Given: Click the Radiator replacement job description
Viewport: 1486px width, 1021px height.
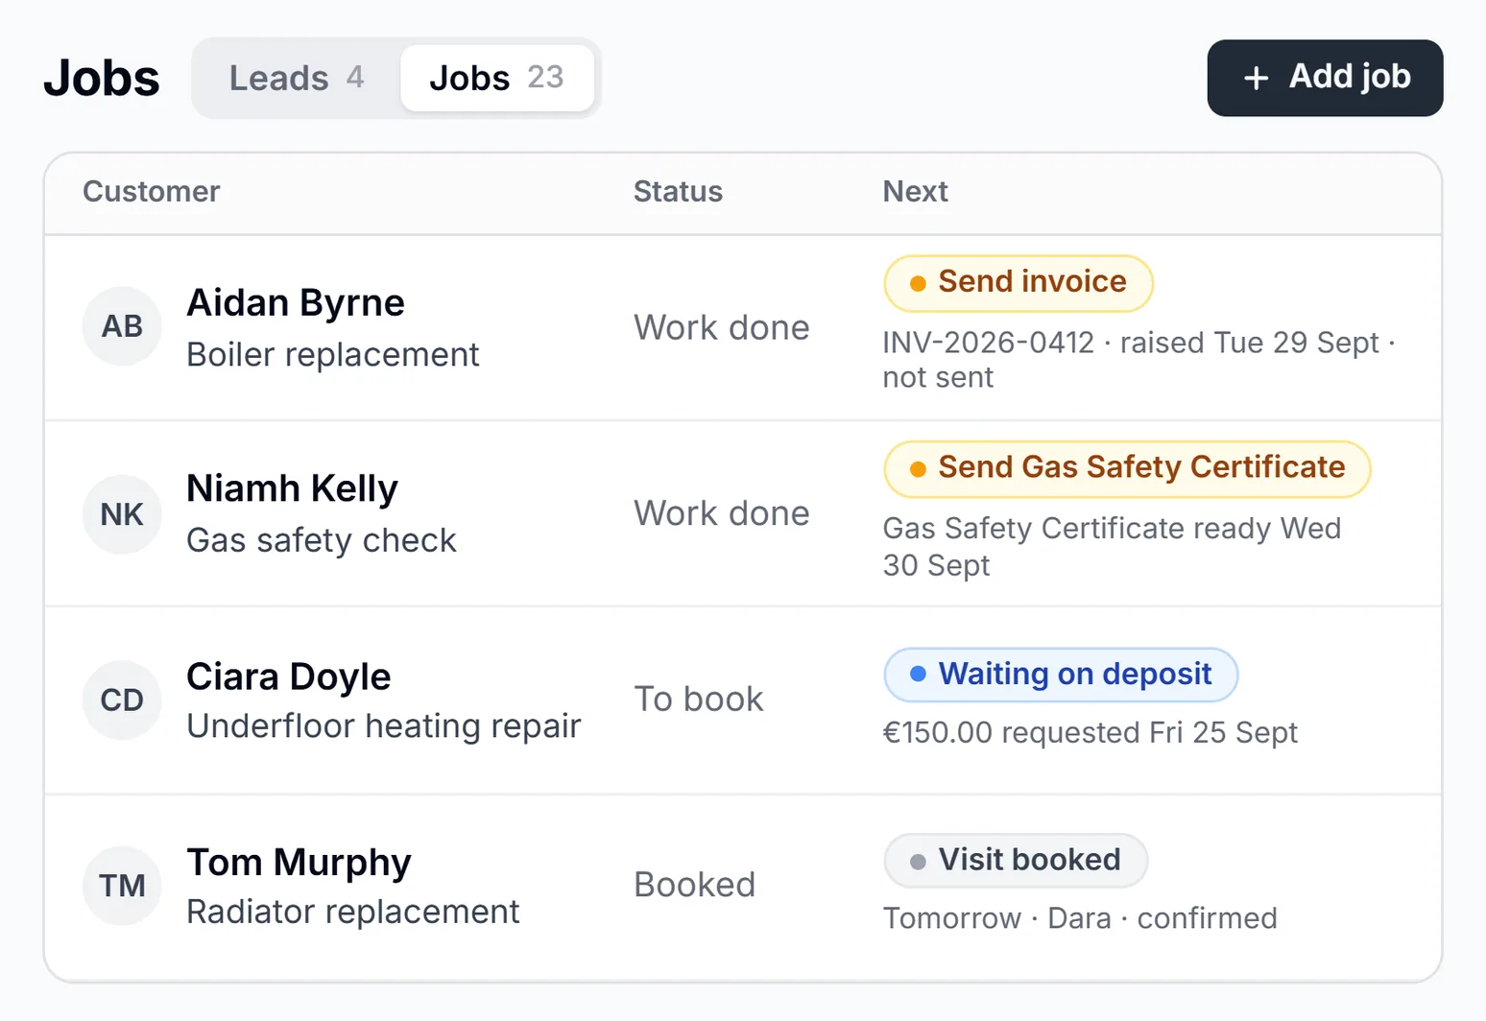Looking at the screenshot, I should (x=353, y=912).
